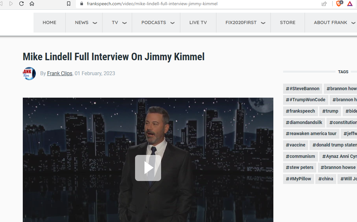The width and height of the screenshot is (357, 222).
Task: Select the #donald trump statement tag
Action: pyautogui.click(x=333, y=145)
